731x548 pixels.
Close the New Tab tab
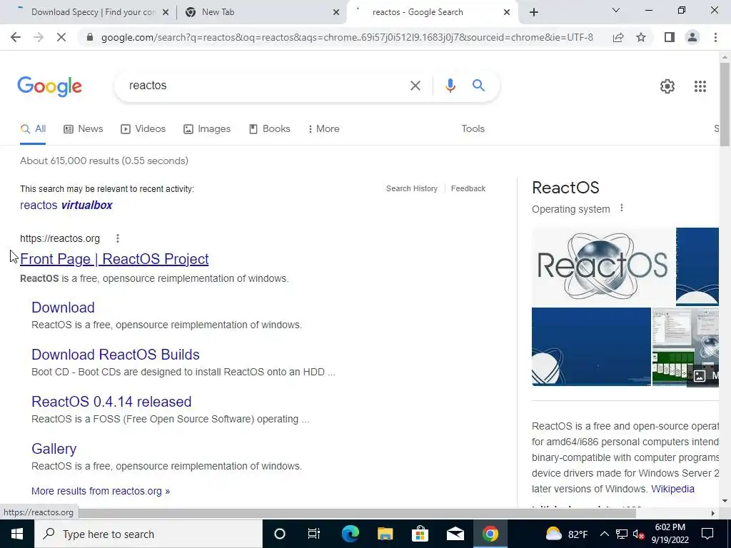tap(336, 12)
